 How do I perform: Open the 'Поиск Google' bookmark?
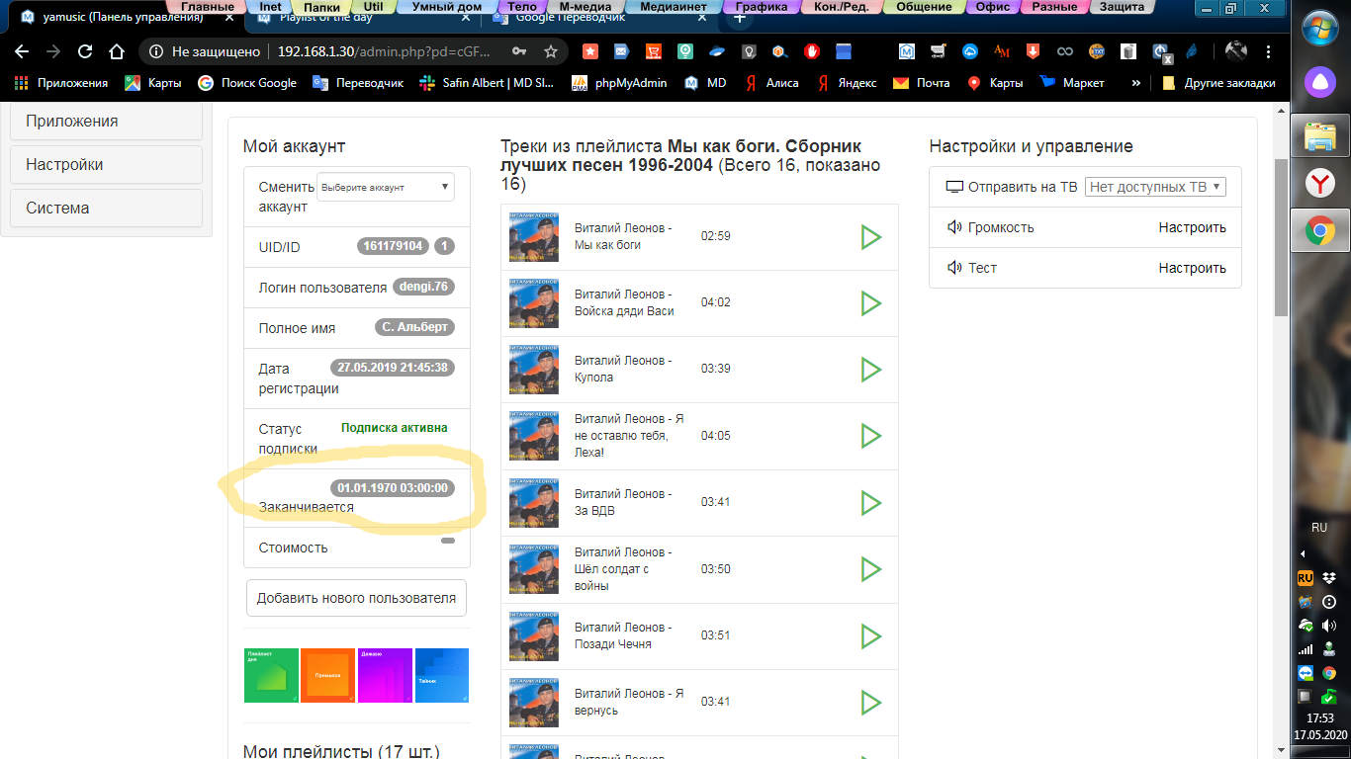point(247,83)
